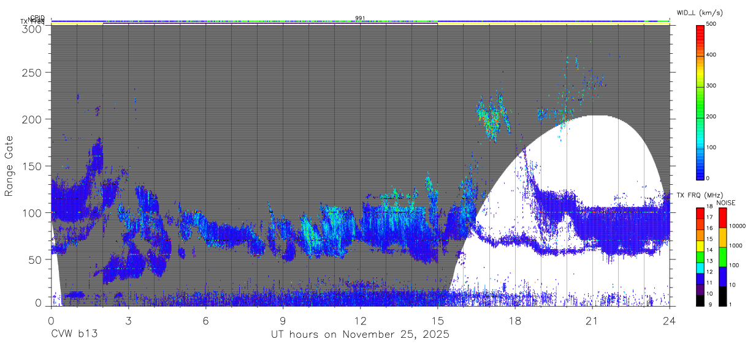This screenshot has height=347, width=753.
Task: Click the 15 label on TX FRQ legend
Action: click(x=709, y=239)
